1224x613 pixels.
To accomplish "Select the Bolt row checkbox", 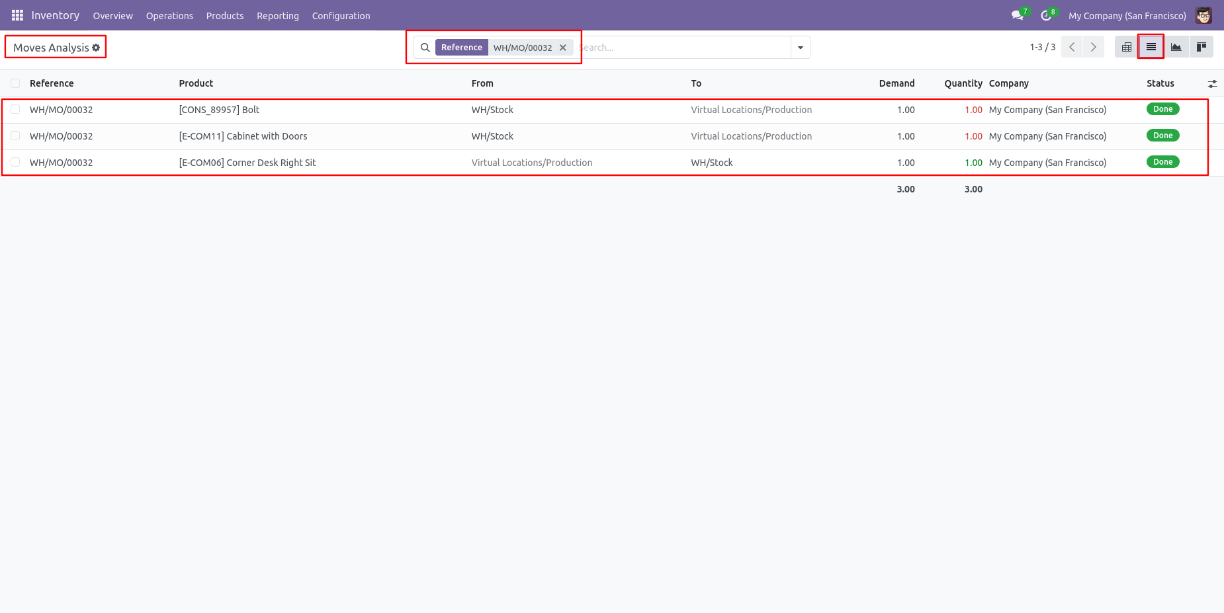I will coord(15,110).
